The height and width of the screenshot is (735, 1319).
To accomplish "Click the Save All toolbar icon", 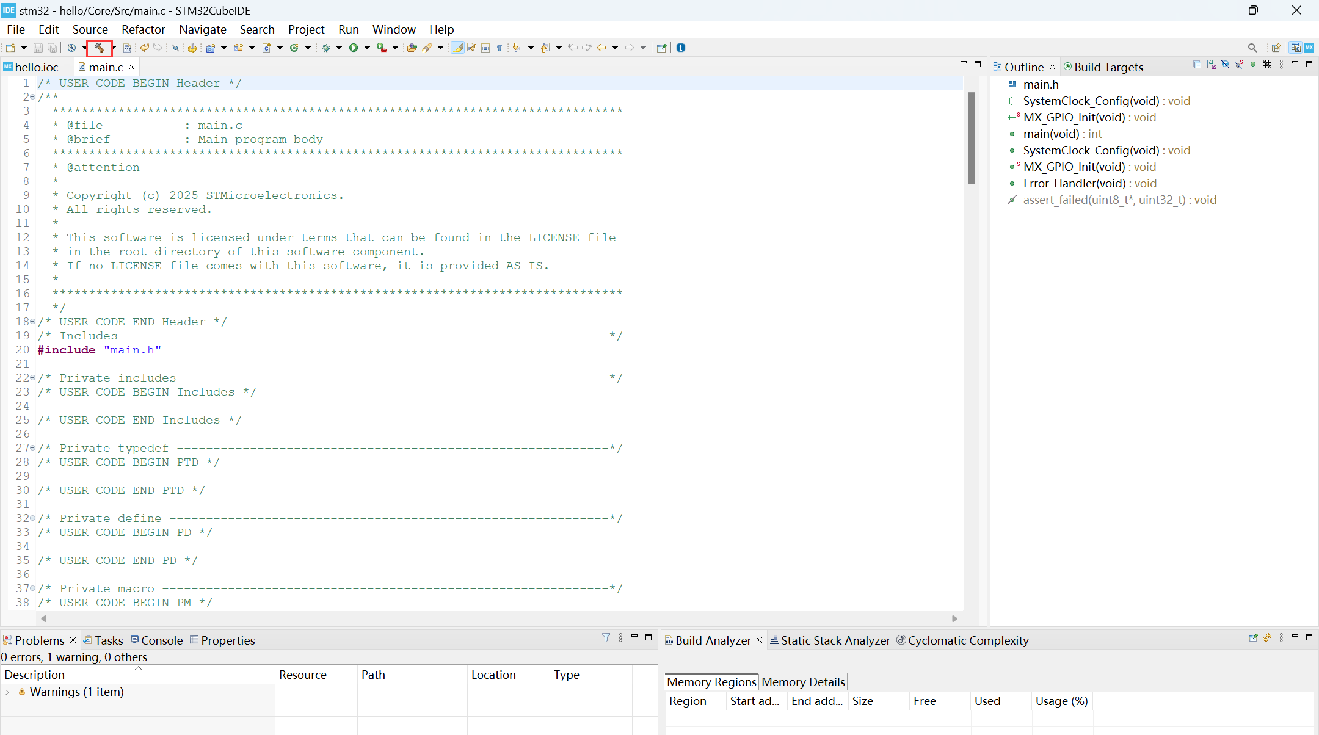I will pyautogui.click(x=52, y=48).
